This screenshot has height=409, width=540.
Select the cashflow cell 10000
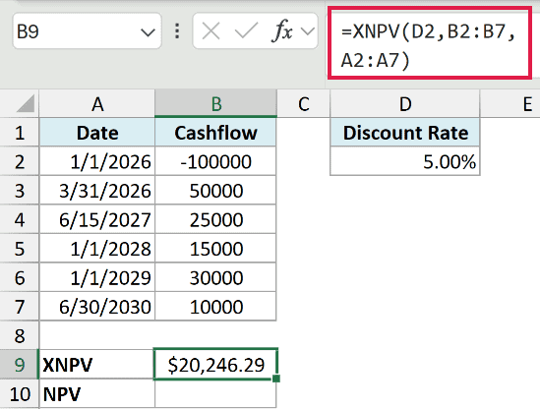(x=215, y=307)
